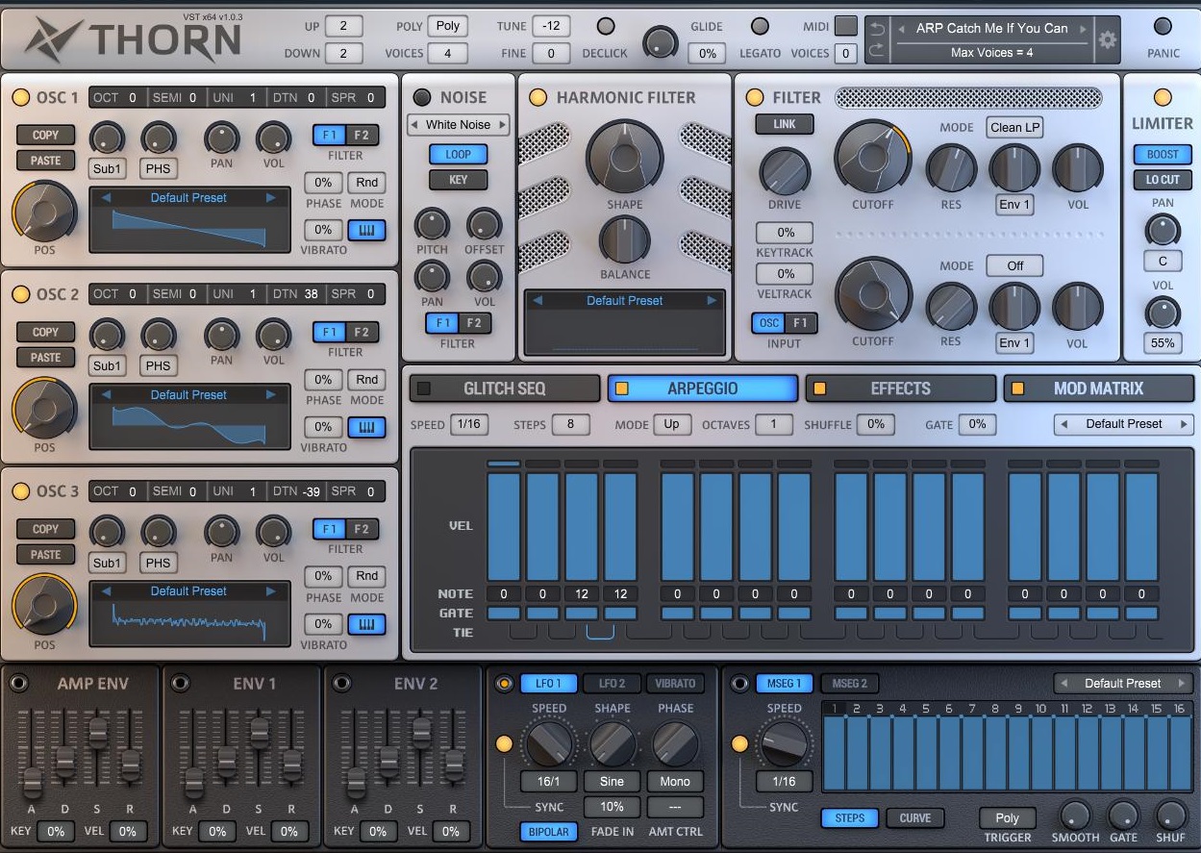
Task: Toggle Harmonic Filter power LED
Action: click(538, 97)
